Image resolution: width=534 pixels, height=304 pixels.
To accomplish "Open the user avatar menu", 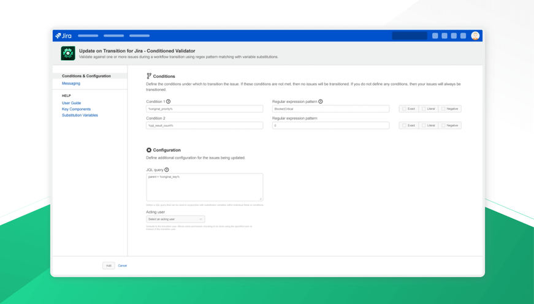I will click(x=475, y=36).
